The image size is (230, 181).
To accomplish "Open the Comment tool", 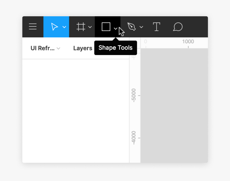I will pyautogui.click(x=178, y=26).
